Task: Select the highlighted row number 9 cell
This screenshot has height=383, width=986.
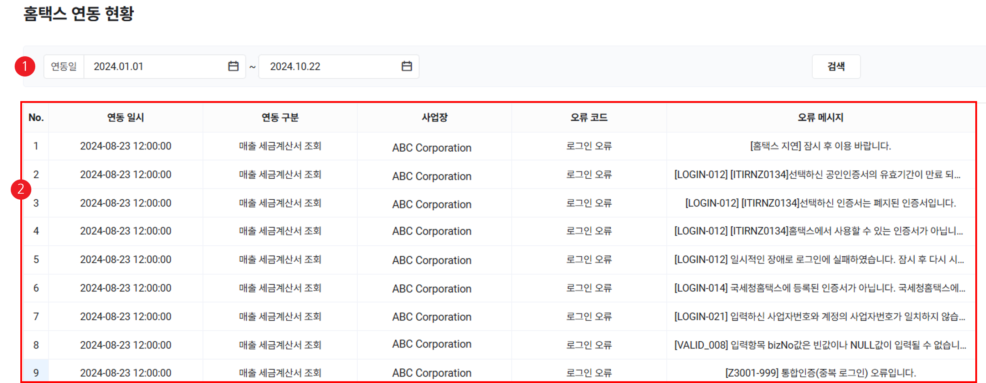Action: (x=36, y=373)
